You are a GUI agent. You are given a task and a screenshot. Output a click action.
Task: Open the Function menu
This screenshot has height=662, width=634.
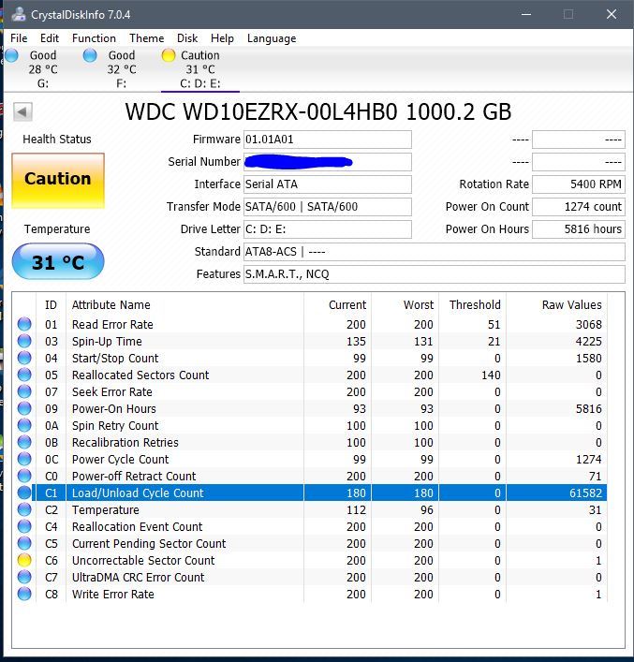94,38
